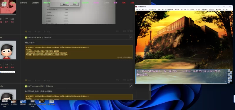Open the pink 帖子 link in forum navigation

pyautogui.click(x=115, y=3)
